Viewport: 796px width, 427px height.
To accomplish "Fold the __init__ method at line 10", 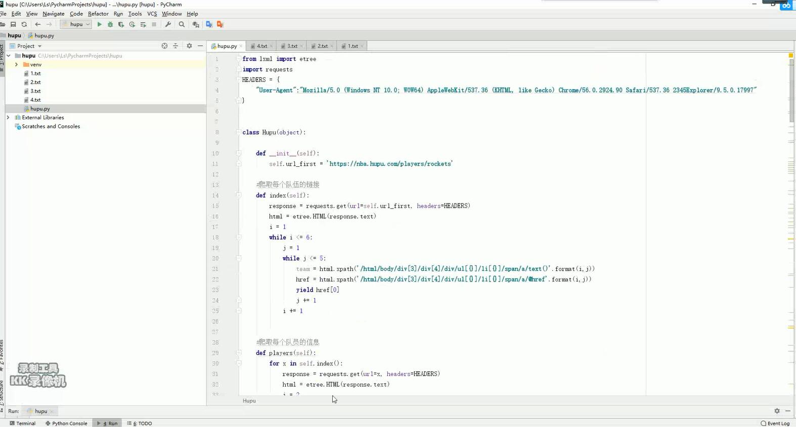I will tap(238, 153).
